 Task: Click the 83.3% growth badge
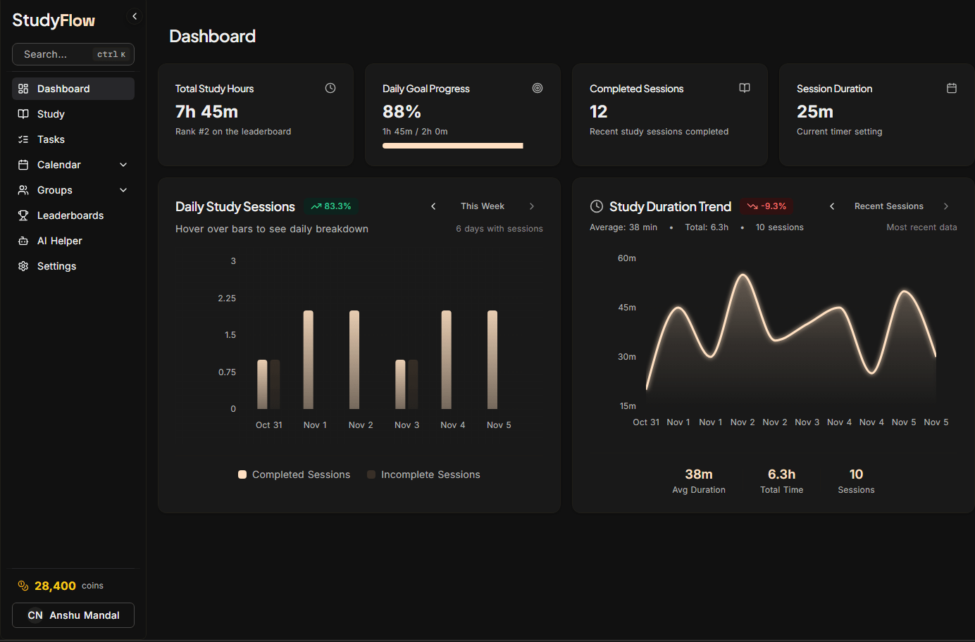coord(332,206)
